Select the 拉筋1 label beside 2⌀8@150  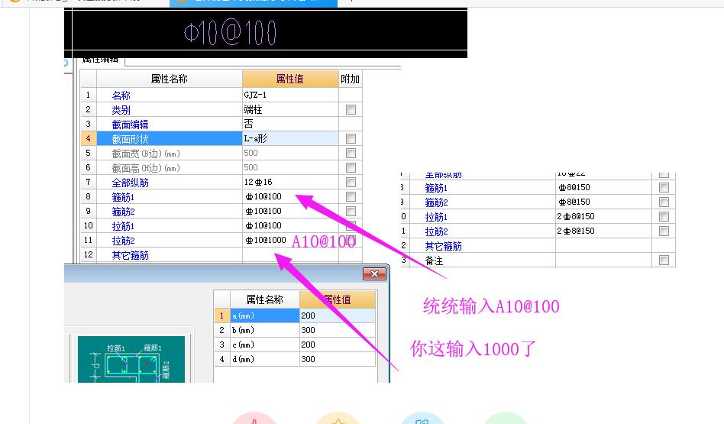click(436, 217)
